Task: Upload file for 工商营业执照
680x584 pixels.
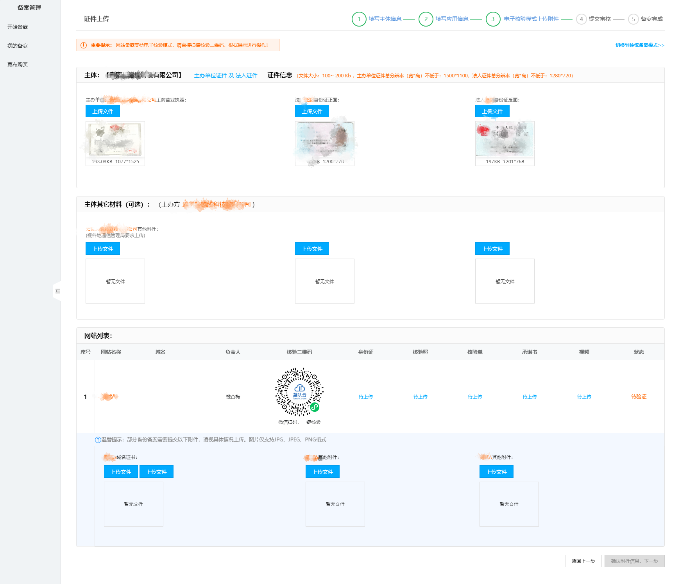Action: [x=103, y=111]
